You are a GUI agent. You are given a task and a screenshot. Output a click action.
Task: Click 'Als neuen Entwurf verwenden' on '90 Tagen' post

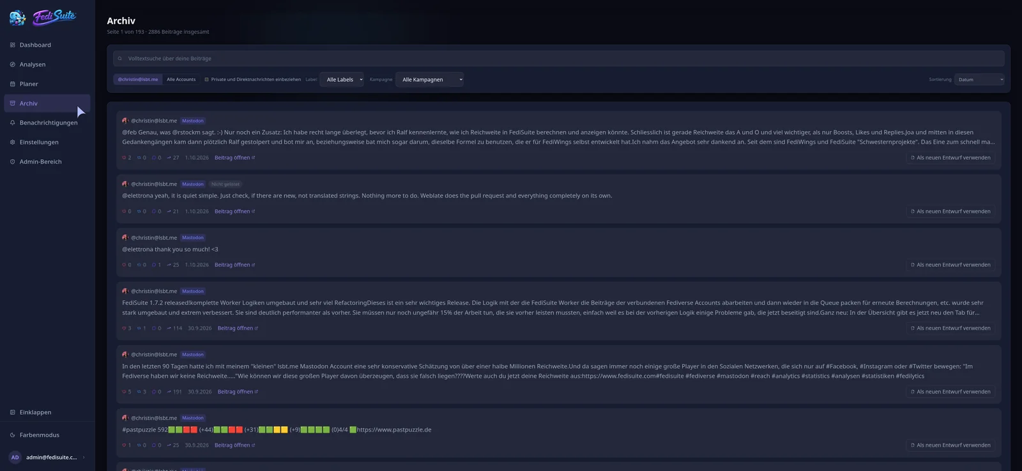950,392
